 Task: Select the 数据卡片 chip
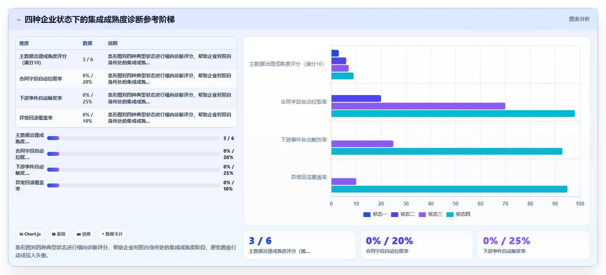coord(112,234)
